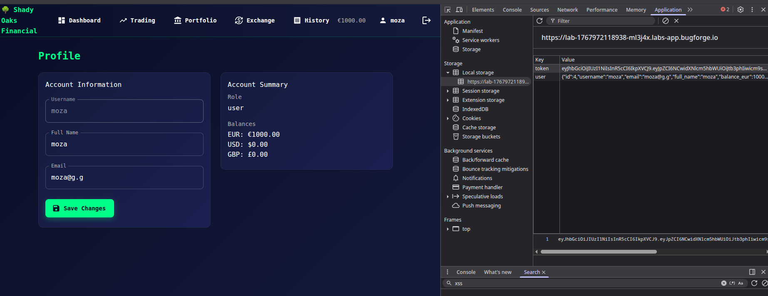Go to the Portfolio page
Screen dimensions: 768x296
(x=195, y=20)
